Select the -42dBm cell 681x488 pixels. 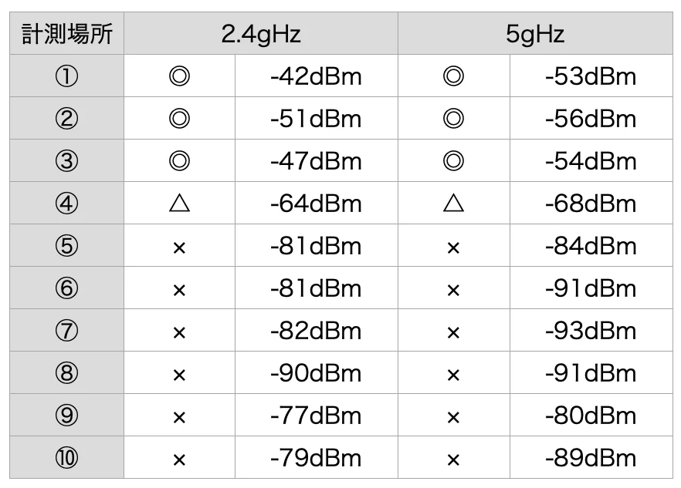tap(316, 76)
